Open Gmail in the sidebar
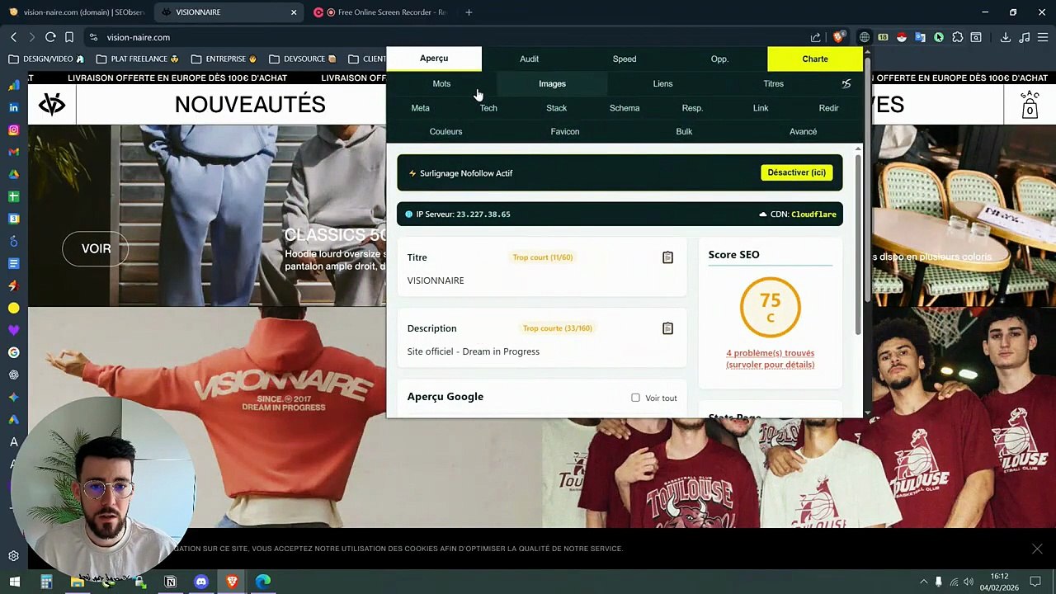Screen dimensions: 1056x594 click(x=13, y=152)
